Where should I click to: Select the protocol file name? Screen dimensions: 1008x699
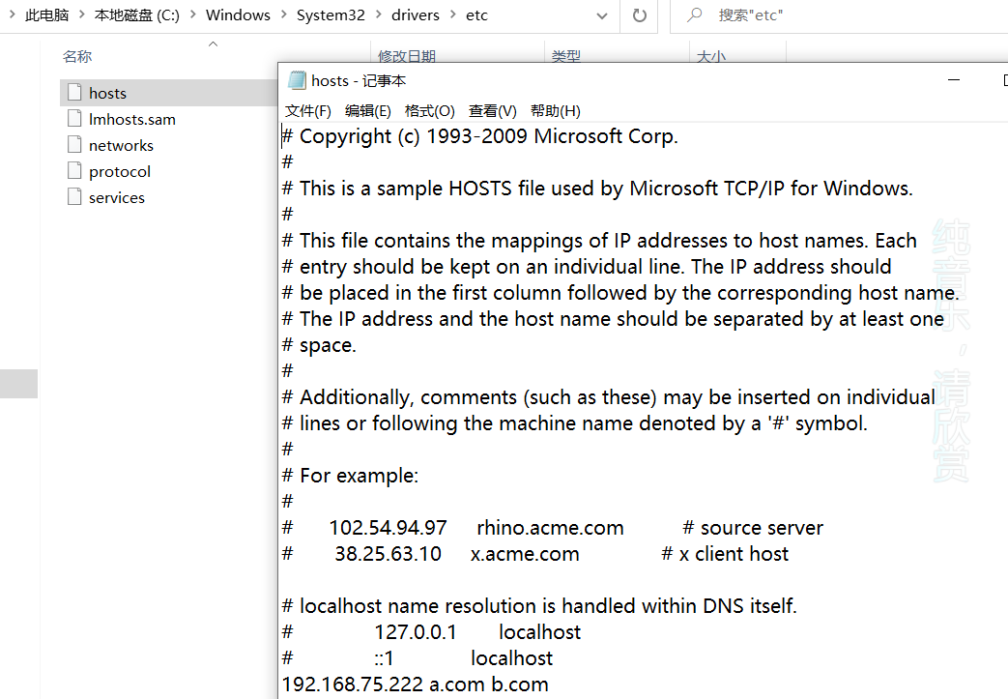pos(120,172)
